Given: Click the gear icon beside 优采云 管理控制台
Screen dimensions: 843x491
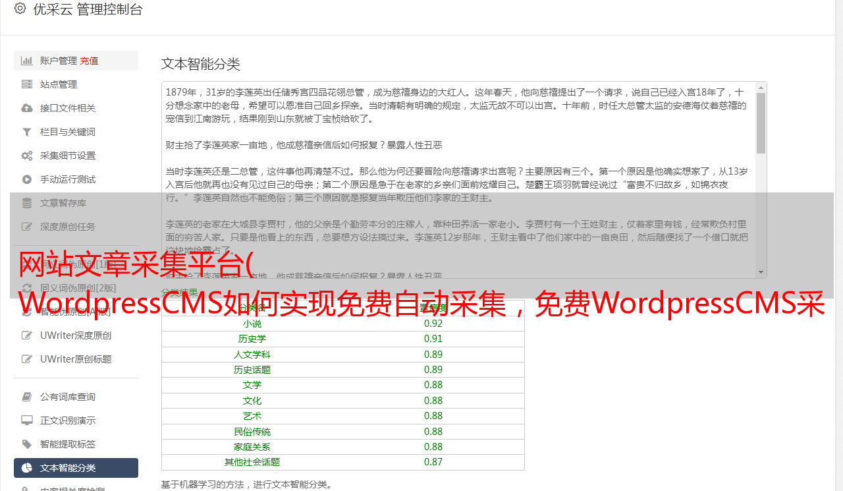Looking at the screenshot, I should (20, 9).
